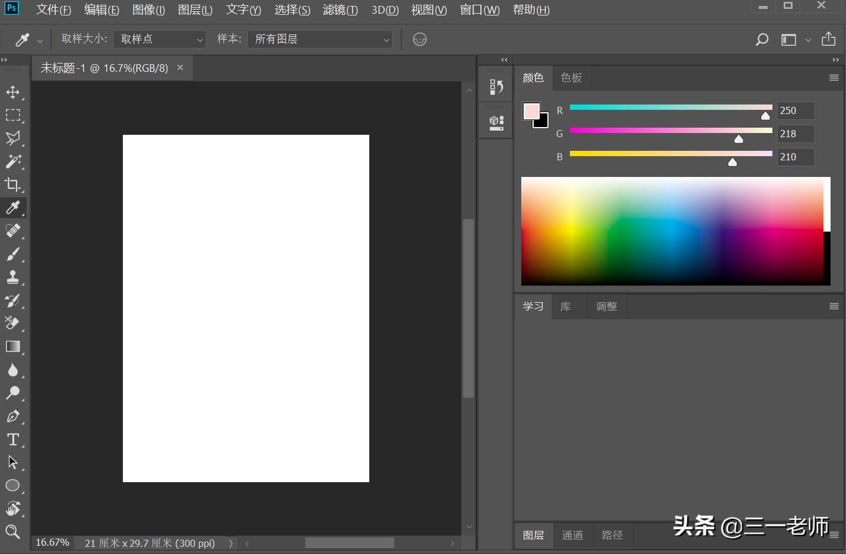
Task: Open the History panel icon
Action: [x=496, y=87]
